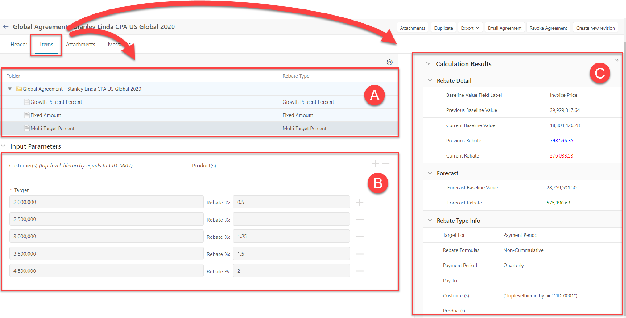
Task: Add target row with plus next to 0.5
Action: coord(359,202)
